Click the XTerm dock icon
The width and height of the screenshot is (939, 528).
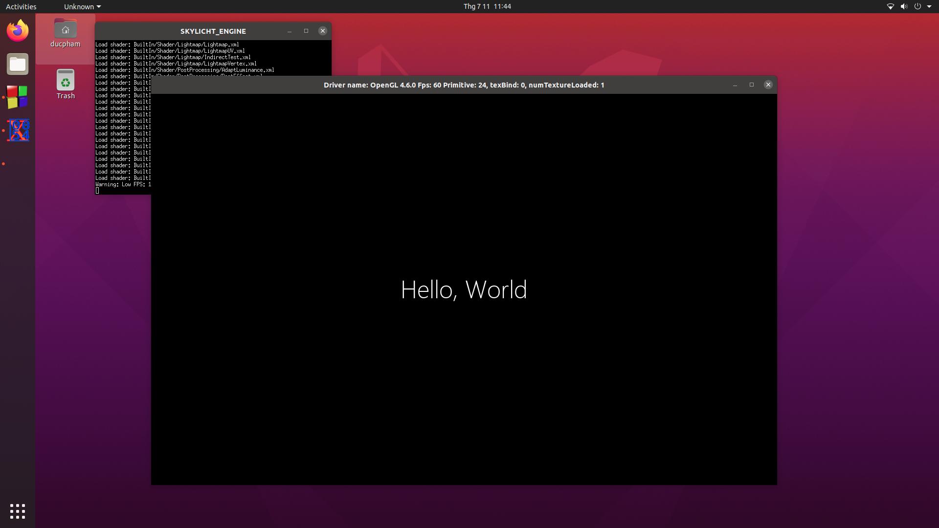tap(18, 131)
